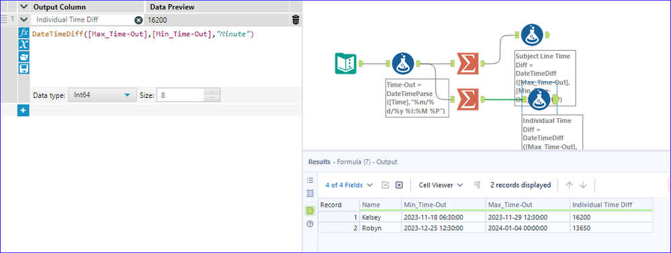Collapse all expressions via header chevron

click(x=24, y=7)
